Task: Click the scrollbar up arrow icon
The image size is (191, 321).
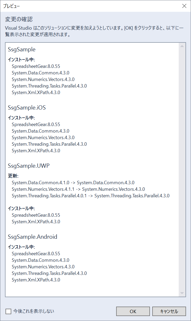Action: pos(182,46)
